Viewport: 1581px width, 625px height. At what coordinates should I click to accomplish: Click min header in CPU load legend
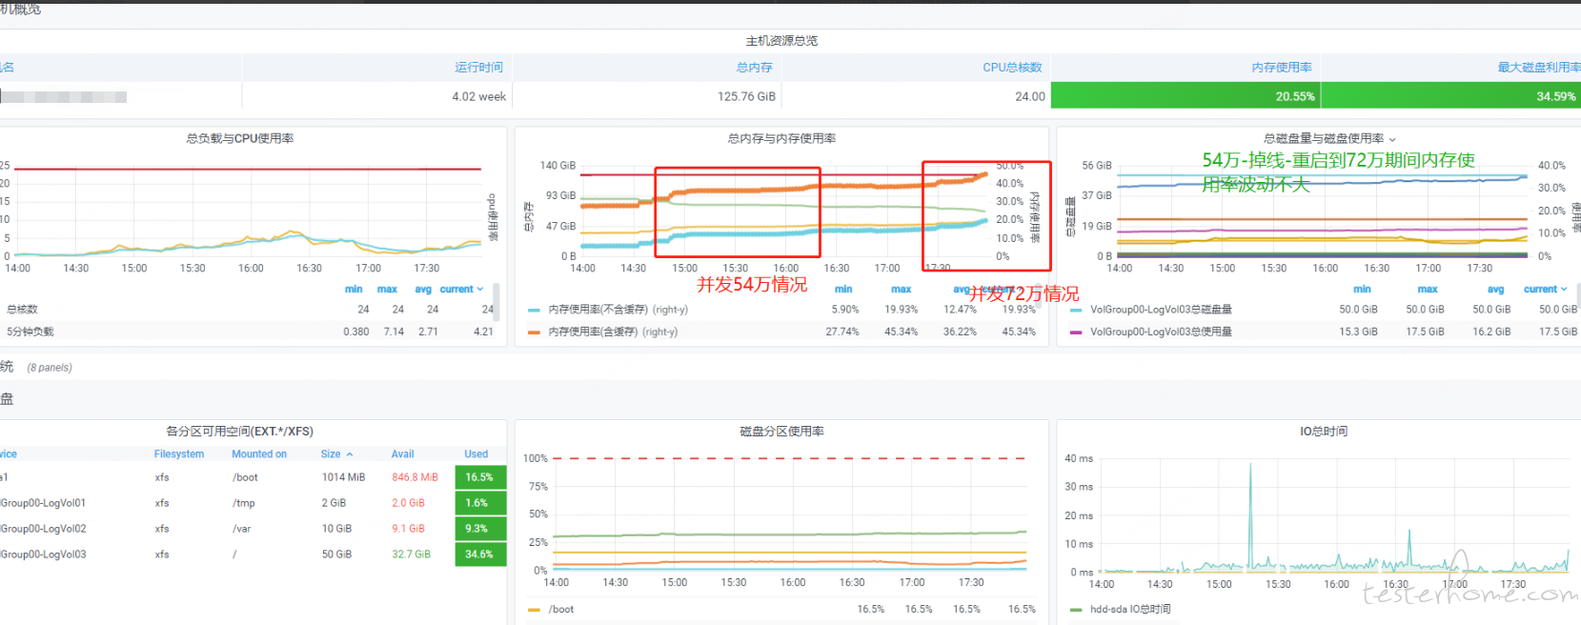click(x=354, y=289)
